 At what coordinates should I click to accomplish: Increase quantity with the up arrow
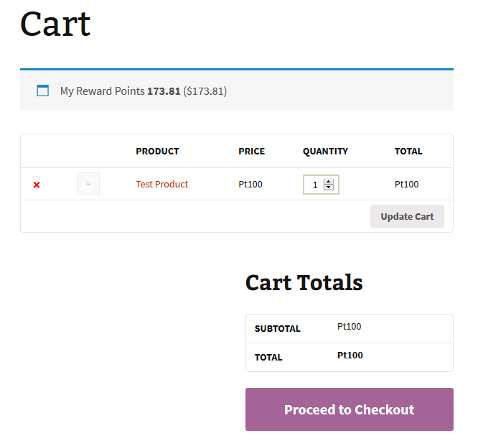(x=329, y=182)
